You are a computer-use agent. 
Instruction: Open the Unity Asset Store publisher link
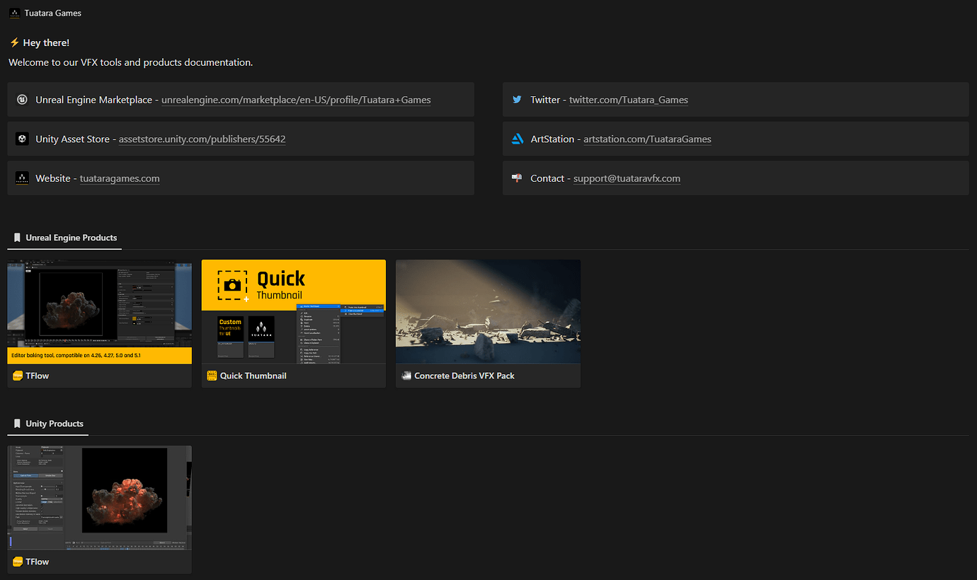(x=202, y=139)
